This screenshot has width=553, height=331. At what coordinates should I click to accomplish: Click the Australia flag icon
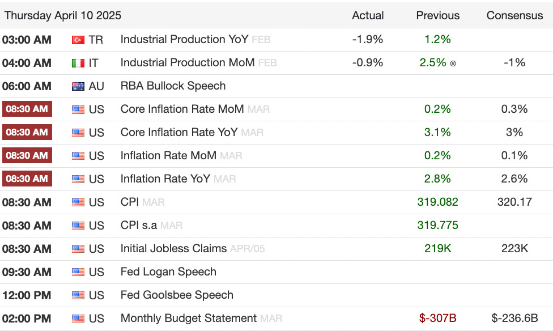pyautogui.click(x=78, y=86)
